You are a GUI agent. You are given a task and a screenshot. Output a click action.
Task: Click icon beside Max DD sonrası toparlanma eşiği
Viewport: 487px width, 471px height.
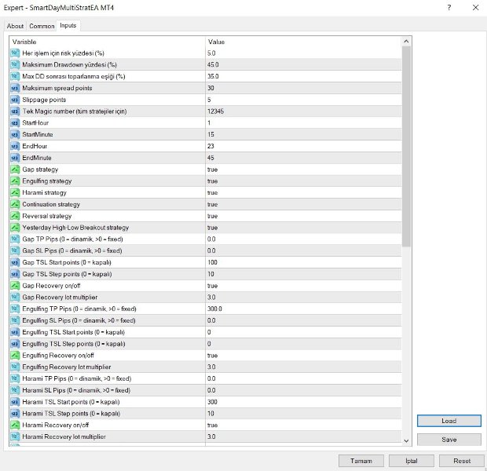[15, 76]
